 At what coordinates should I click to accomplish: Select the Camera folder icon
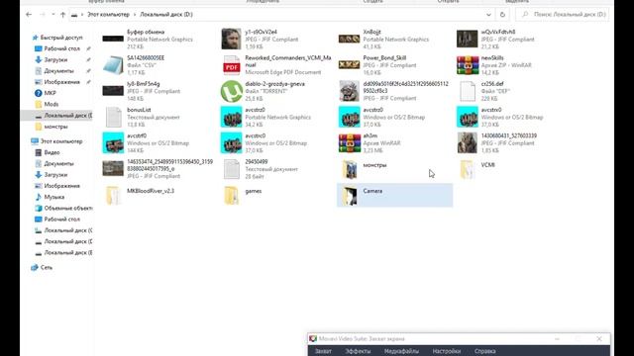click(x=350, y=196)
